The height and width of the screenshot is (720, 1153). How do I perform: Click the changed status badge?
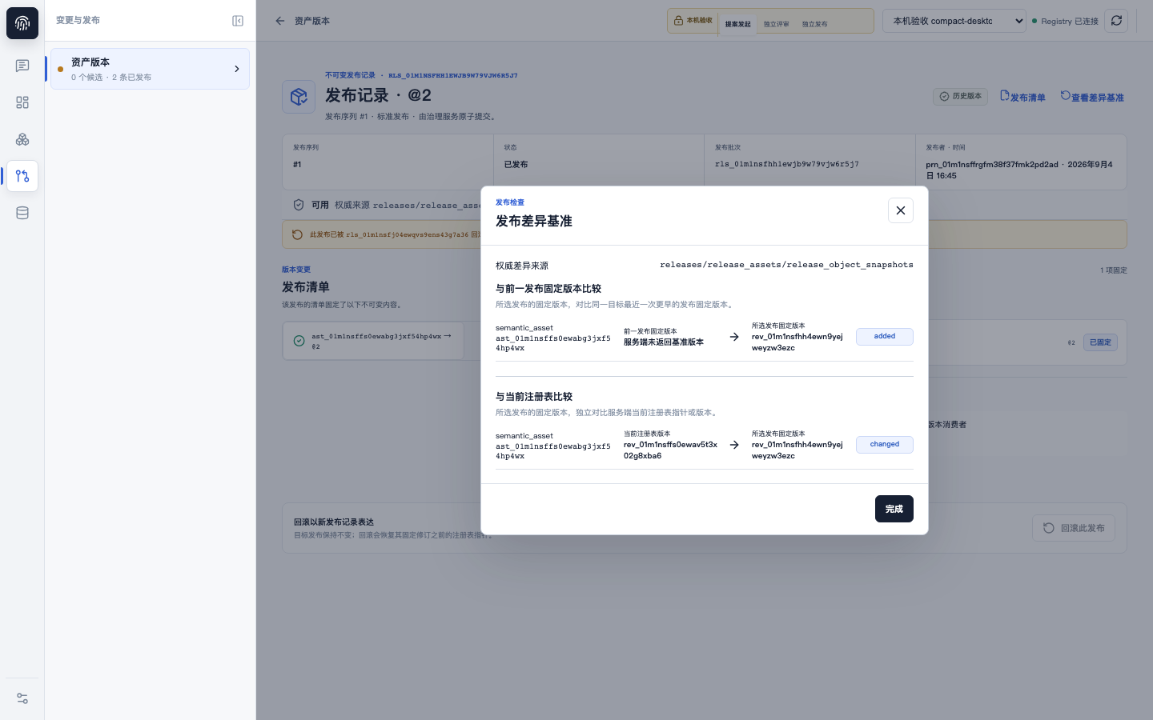[885, 445]
